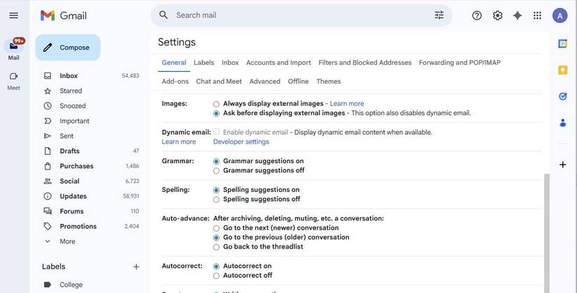Switch to the Inbox settings tab

(230, 62)
